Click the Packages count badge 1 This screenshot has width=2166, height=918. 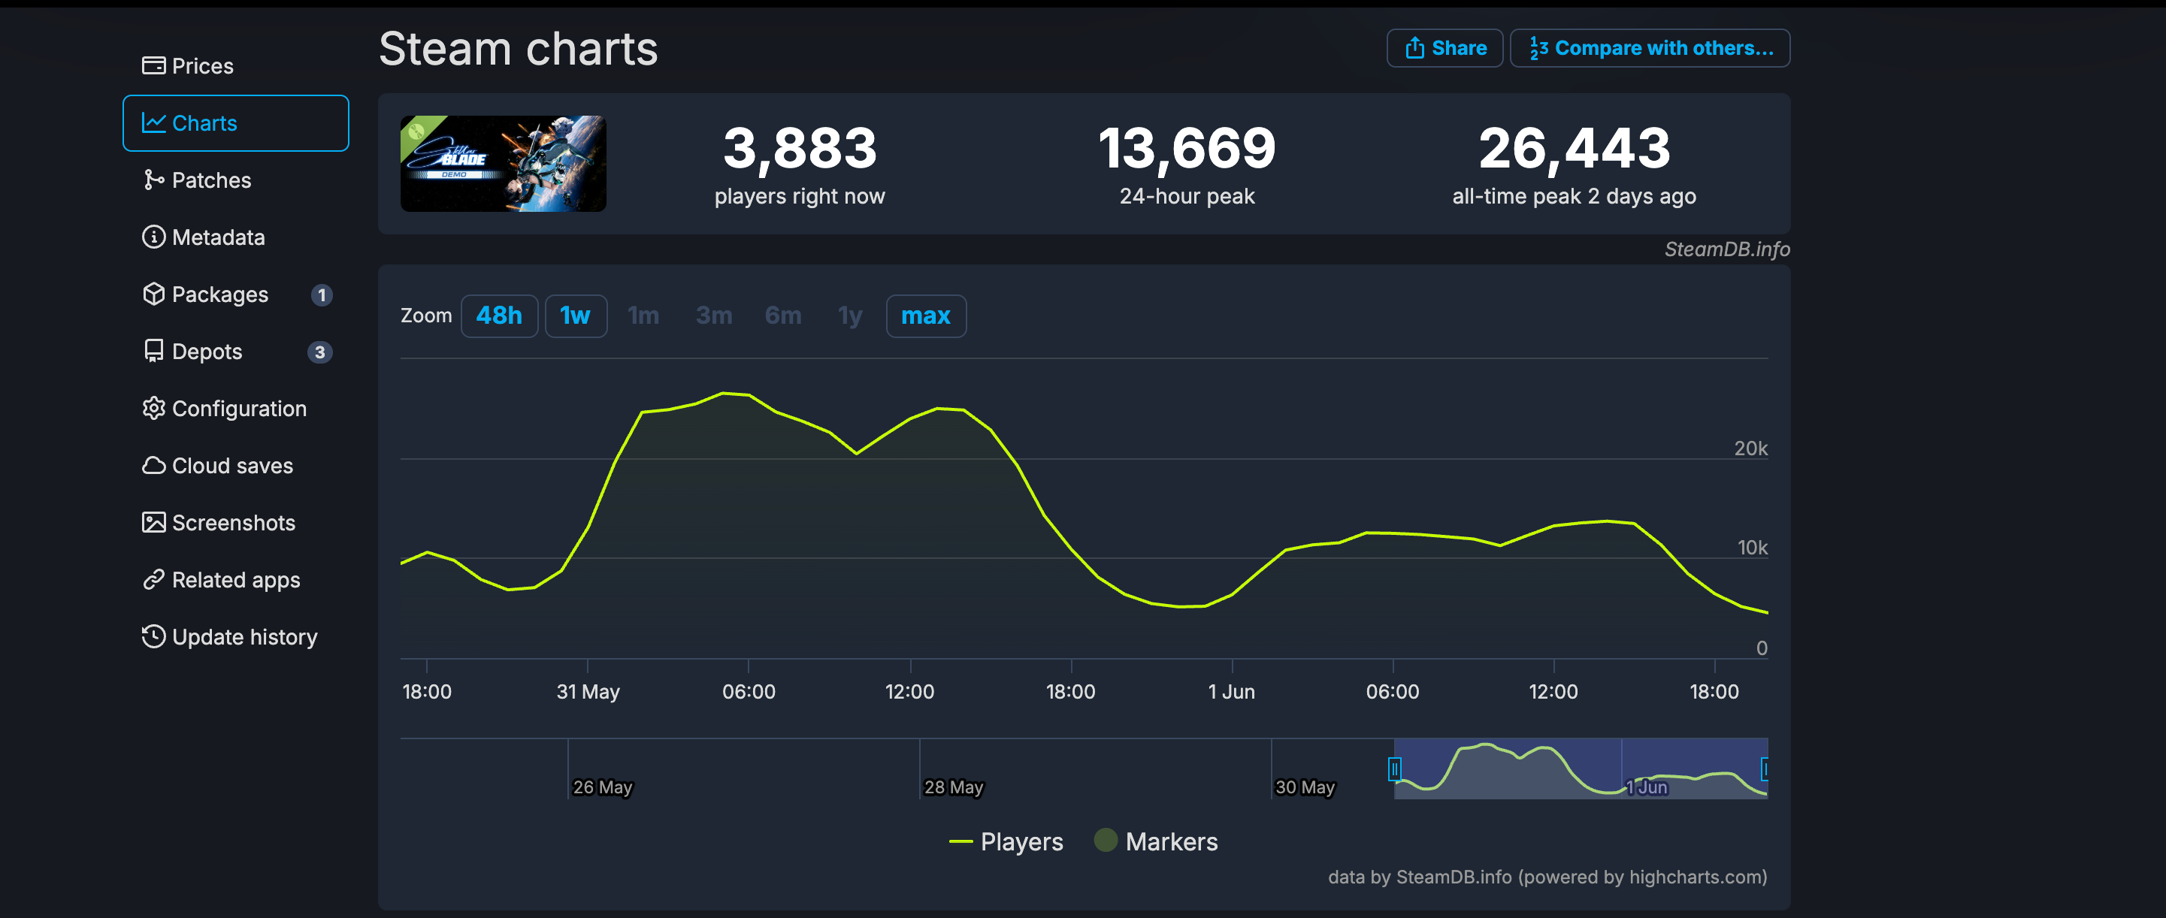(x=321, y=295)
